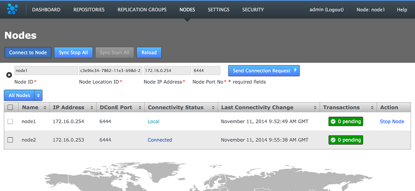Image resolution: width=415 pixels, height=191 pixels.
Task: Close the connect form with X icon
Action: 9,75
